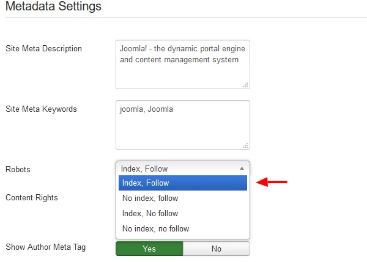Screen dimensions: 367x262
Task: Click the Robots combo box showing Index, Follow
Action: pos(183,169)
